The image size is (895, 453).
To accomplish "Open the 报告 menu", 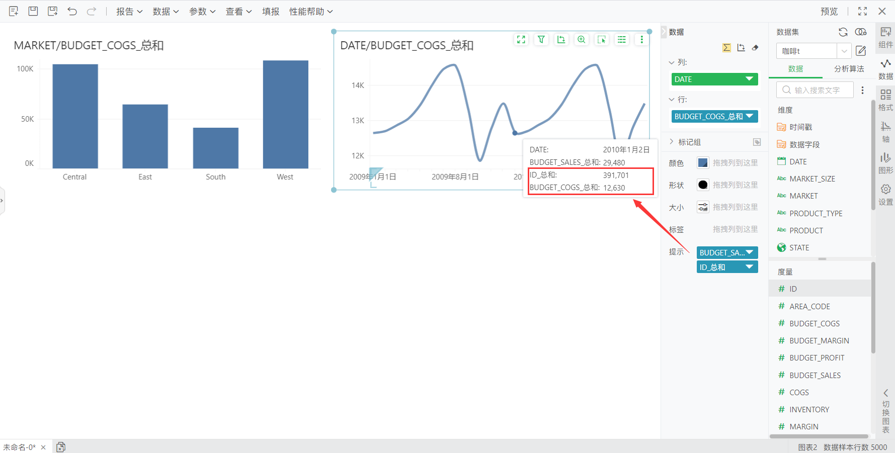I will pos(129,12).
